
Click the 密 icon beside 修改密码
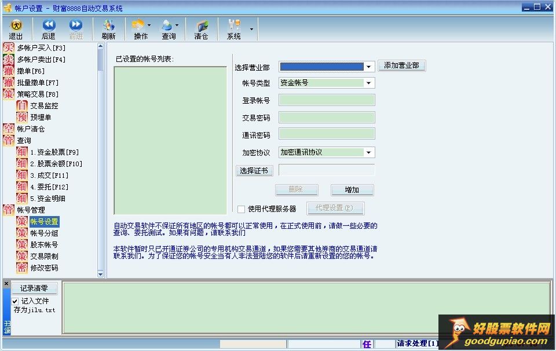click(x=22, y=268)
